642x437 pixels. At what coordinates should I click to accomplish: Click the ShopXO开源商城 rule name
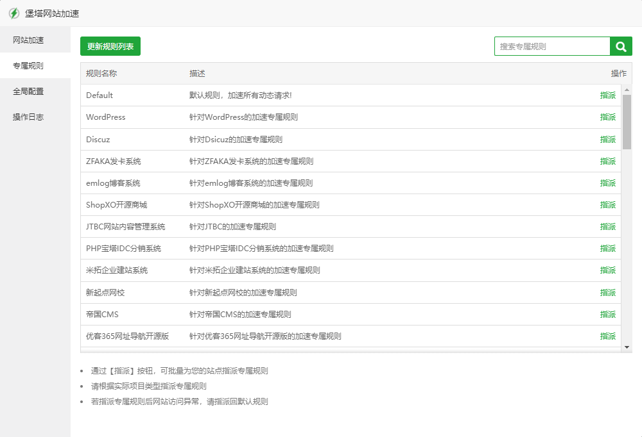coord(117,205)
